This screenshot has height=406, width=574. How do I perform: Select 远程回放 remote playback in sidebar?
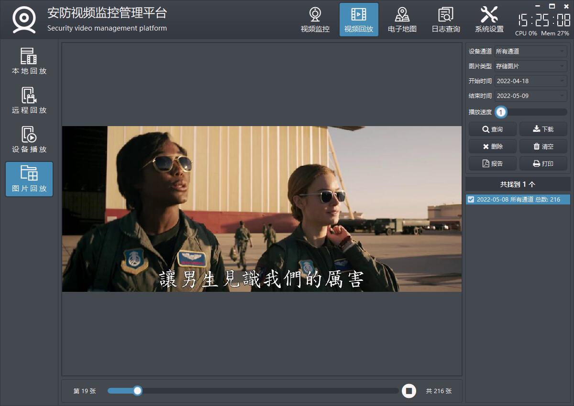[x=29, y=101]
